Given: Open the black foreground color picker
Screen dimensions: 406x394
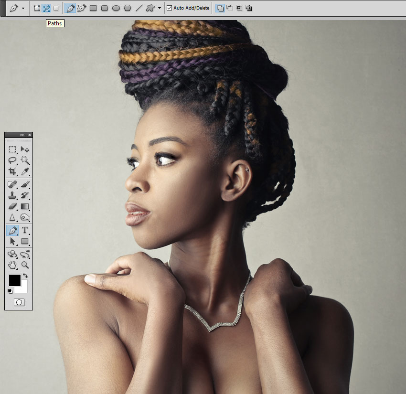Looking at the screenshot, I should [14, 280].
